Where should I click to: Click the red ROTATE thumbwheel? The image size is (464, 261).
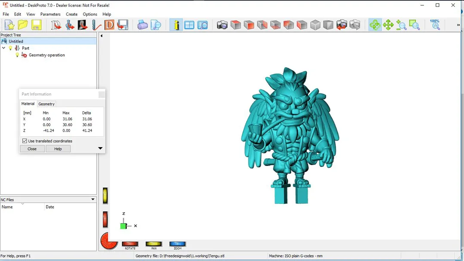coord(130,244)
